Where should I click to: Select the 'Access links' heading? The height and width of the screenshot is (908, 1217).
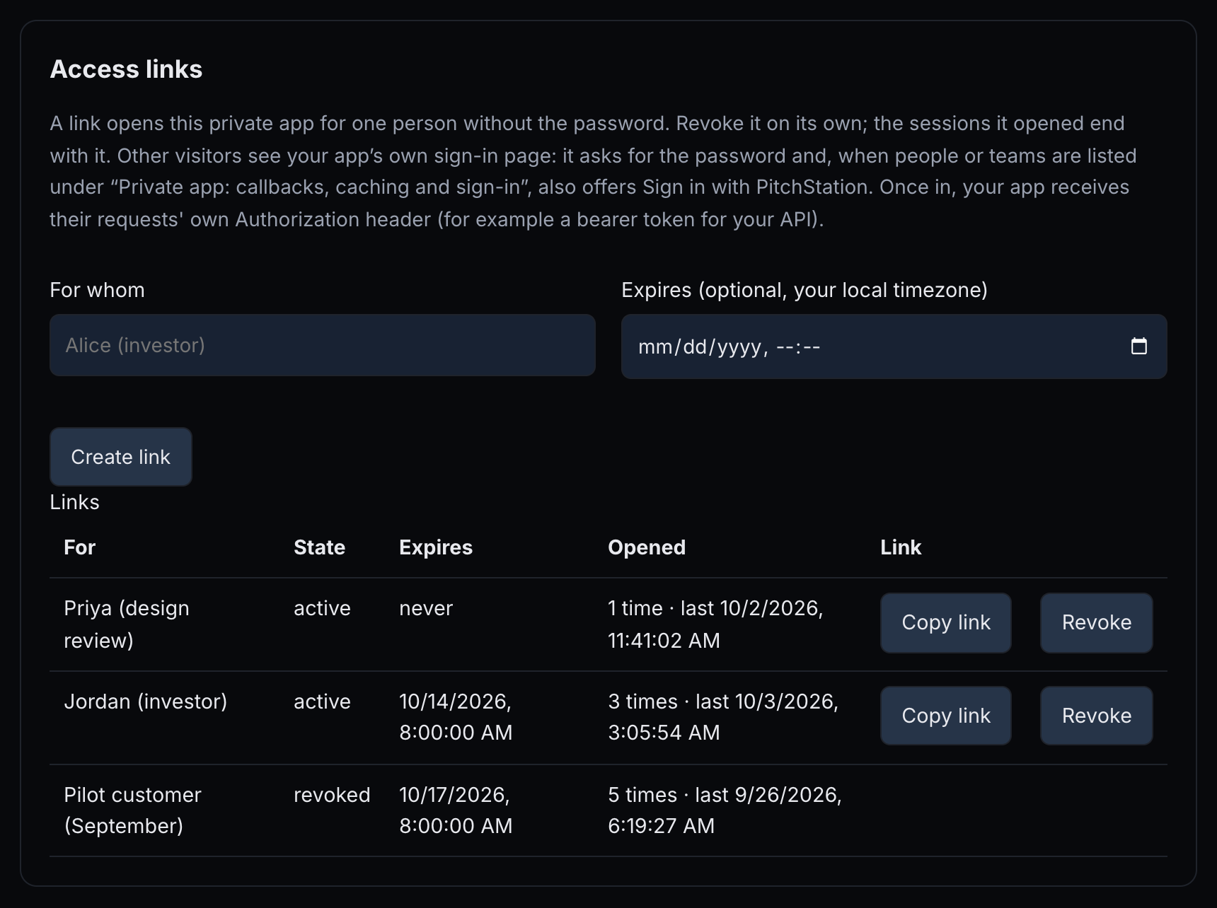(x=126, y=69)
